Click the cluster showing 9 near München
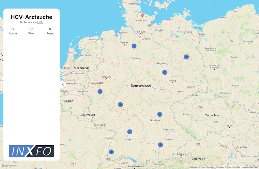The width and height of the screenshot is (259, 169). (x=160, y=144)
